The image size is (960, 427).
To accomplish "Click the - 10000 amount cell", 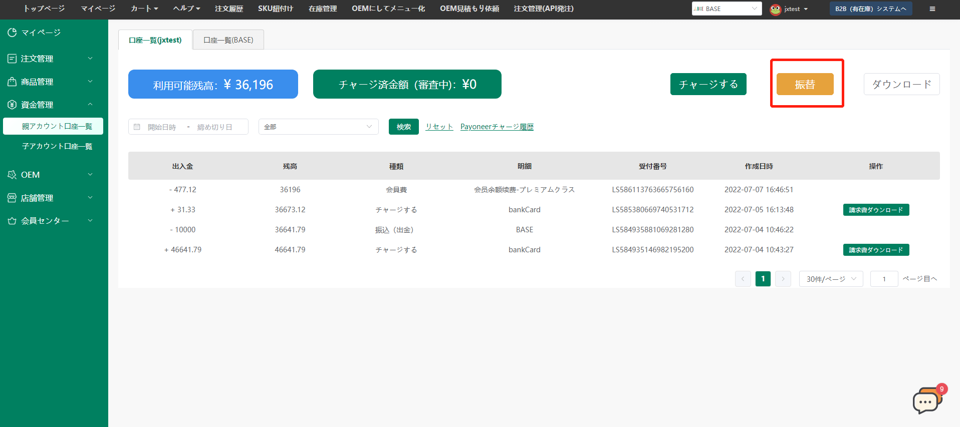I will coord(183,230).
